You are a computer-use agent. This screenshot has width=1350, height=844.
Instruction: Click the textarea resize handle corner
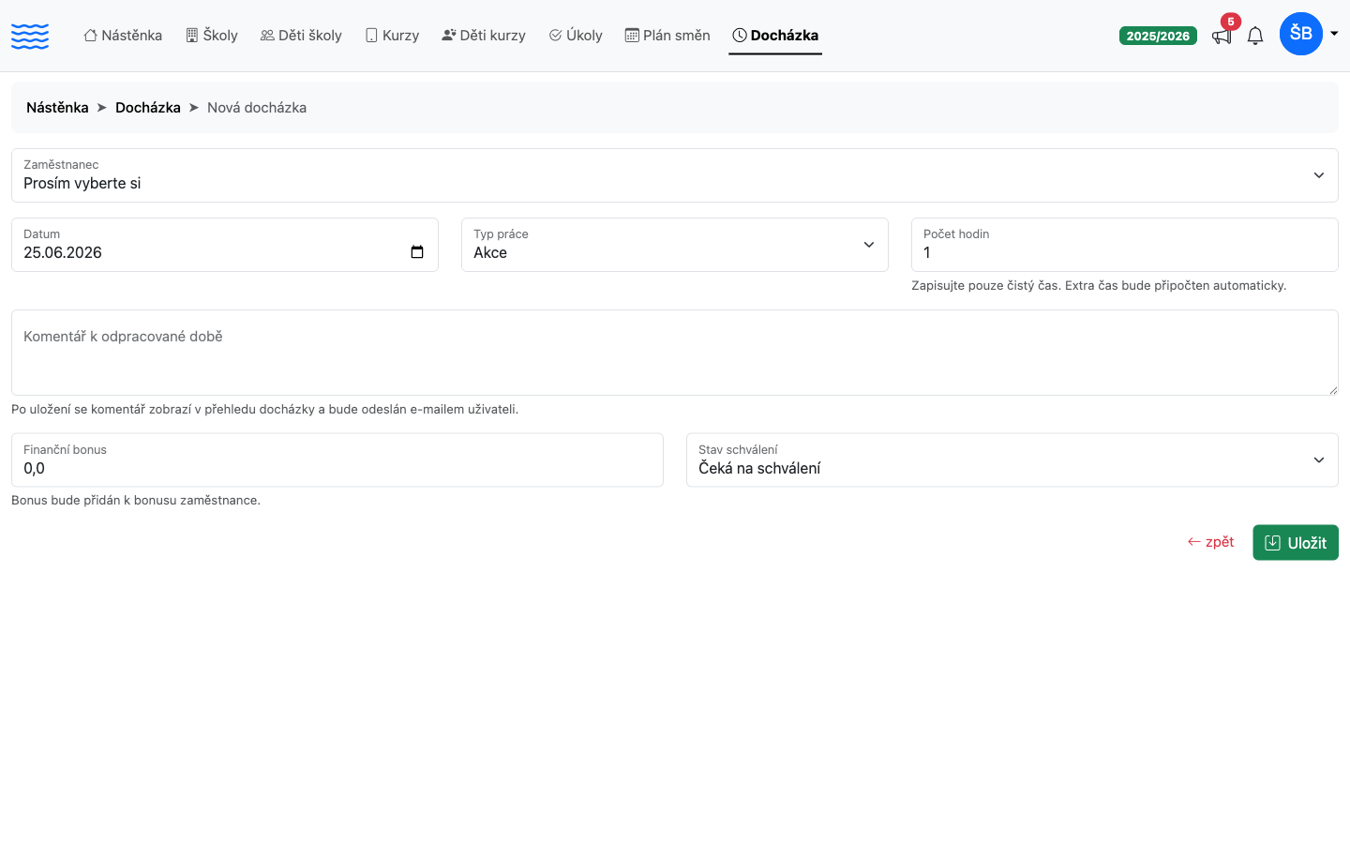(x=1332, y=389)
